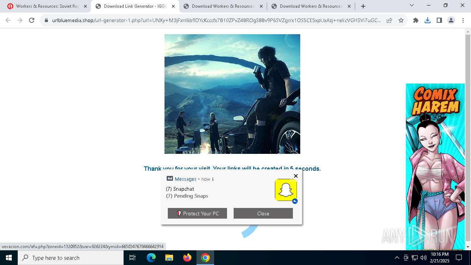Dismiss the popup ad with X

click(x=296, y=176)
